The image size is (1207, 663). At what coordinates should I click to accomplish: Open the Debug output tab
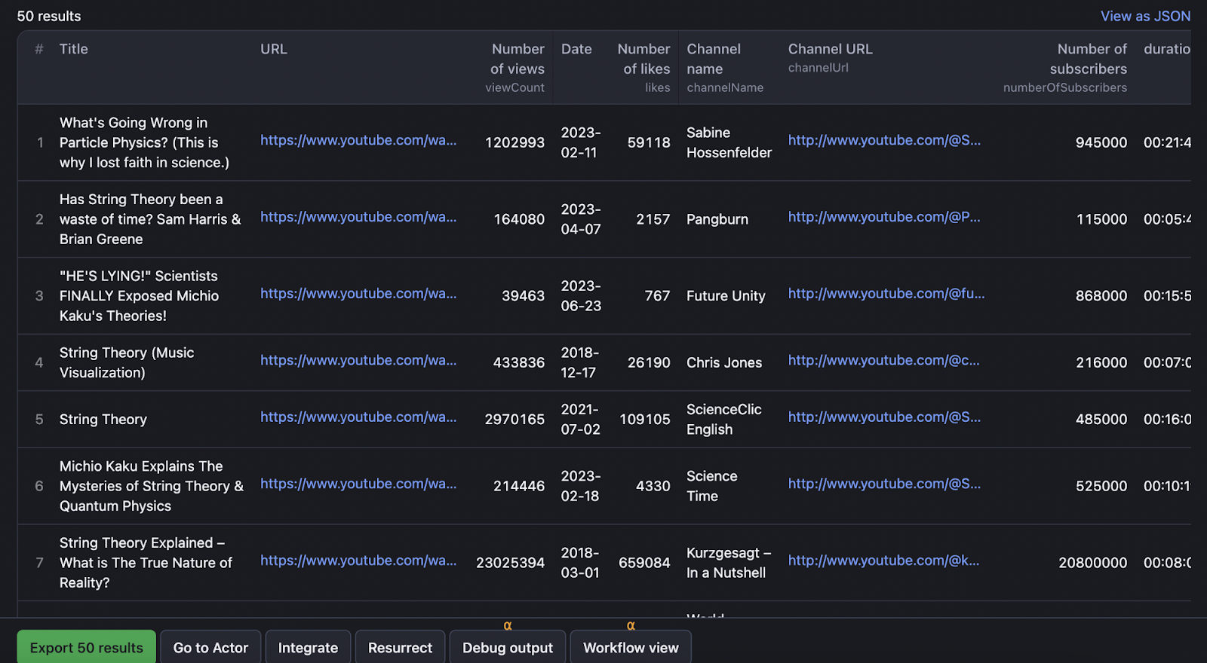[507, 647]
